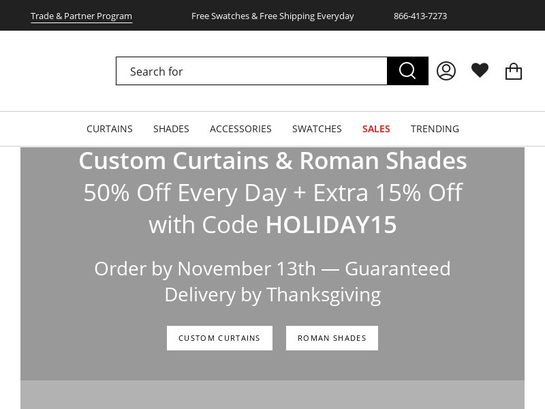Click the Free Swatches & Free Shipping banner

point(272,16)
